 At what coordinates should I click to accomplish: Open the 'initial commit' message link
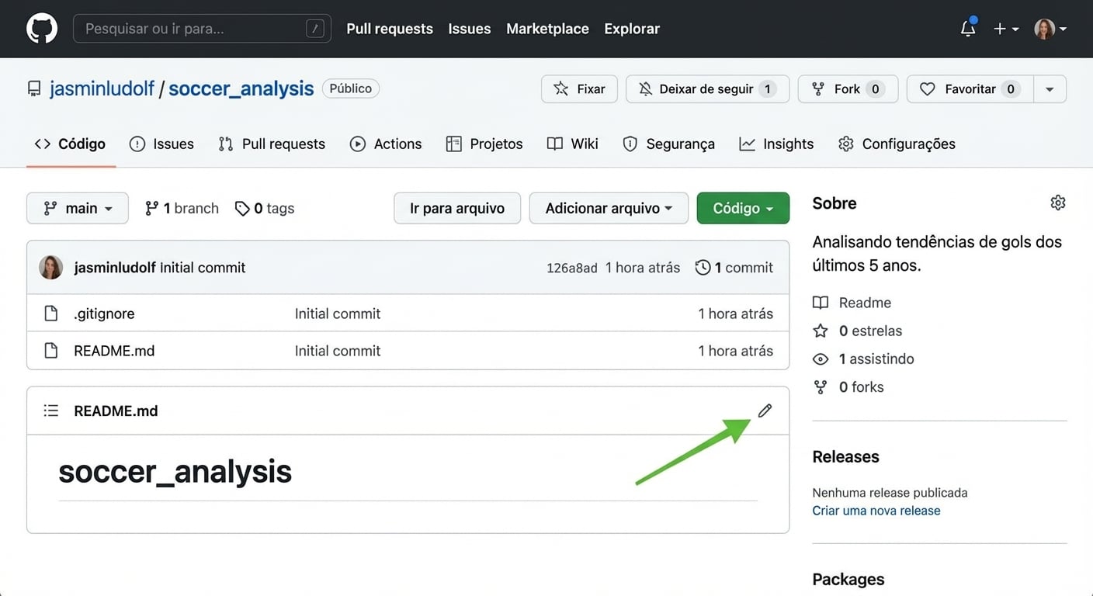(x=203, y=267)
